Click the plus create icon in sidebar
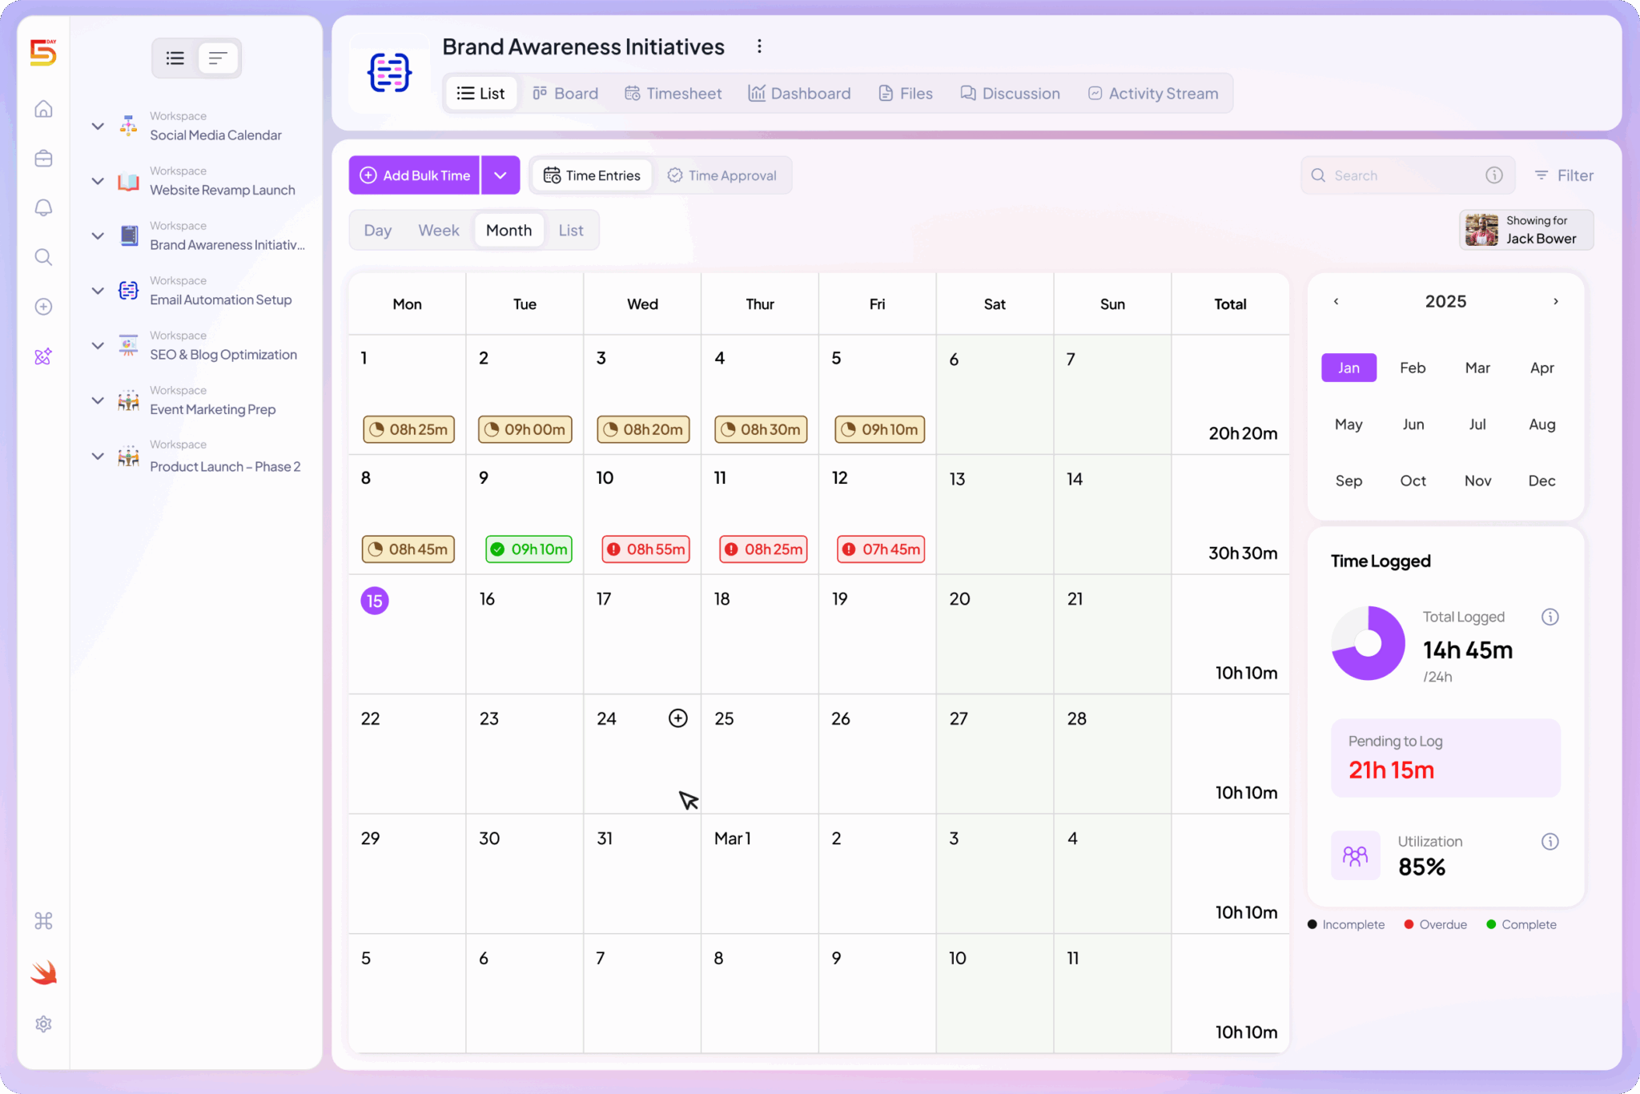 point(43,306)
